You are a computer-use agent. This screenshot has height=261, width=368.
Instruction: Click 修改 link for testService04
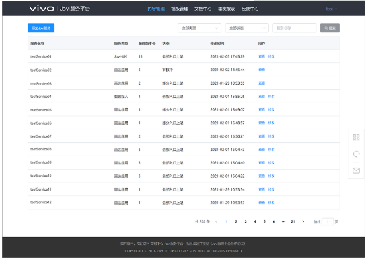pyautogui.click(x=271, y=97)
